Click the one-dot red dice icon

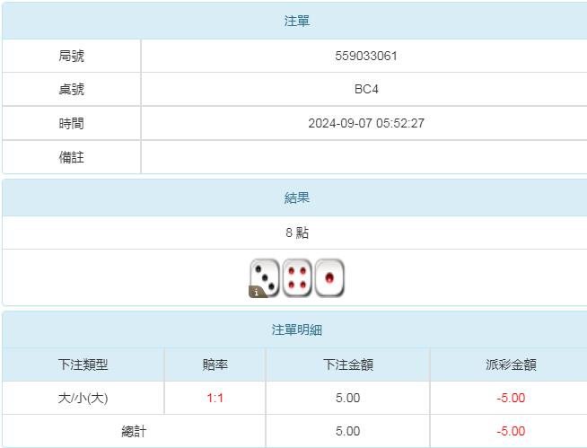tap(329, 277)
